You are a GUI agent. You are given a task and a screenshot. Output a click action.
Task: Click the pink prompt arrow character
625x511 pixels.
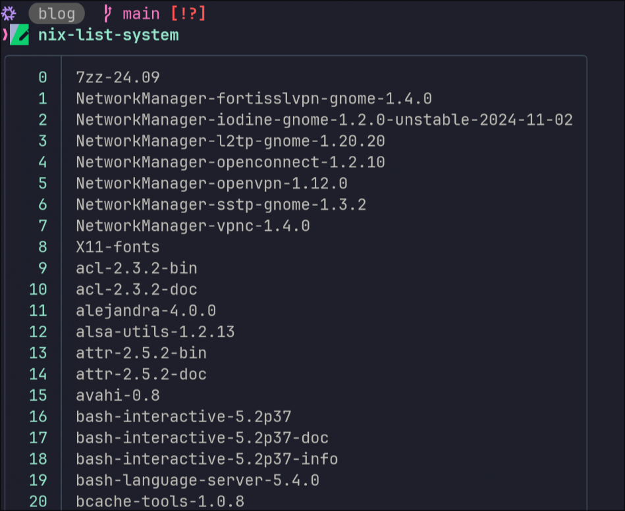point(5,35)
